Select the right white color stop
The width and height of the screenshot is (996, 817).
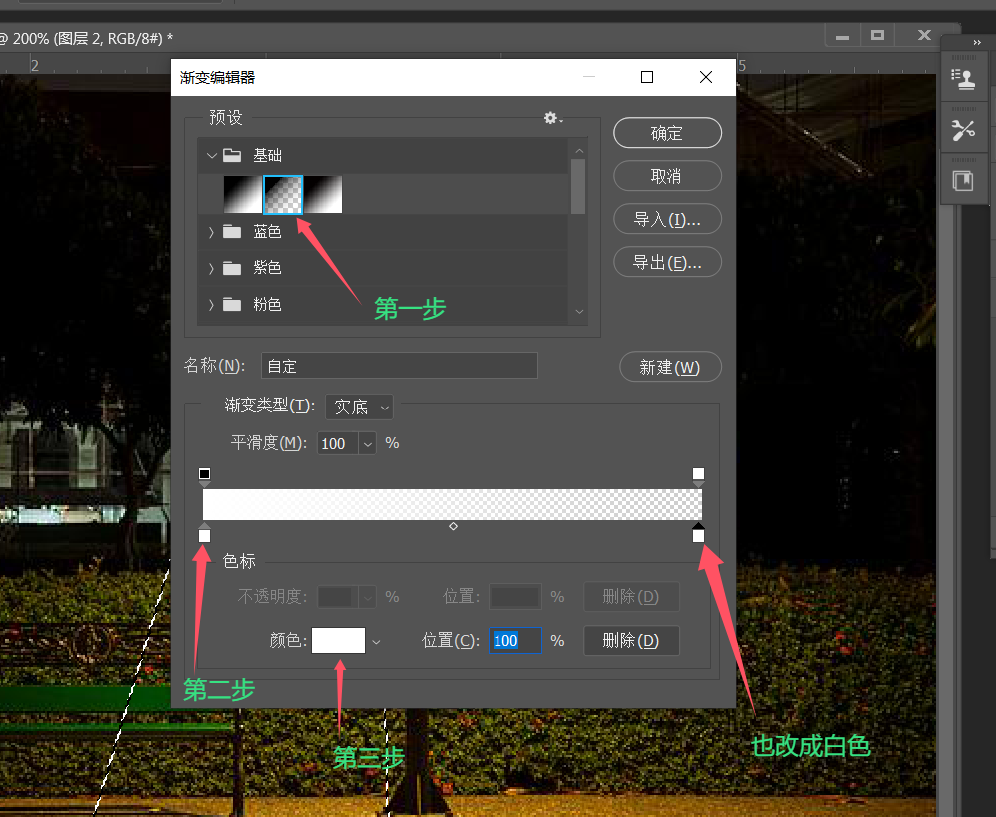pos(698,533)
